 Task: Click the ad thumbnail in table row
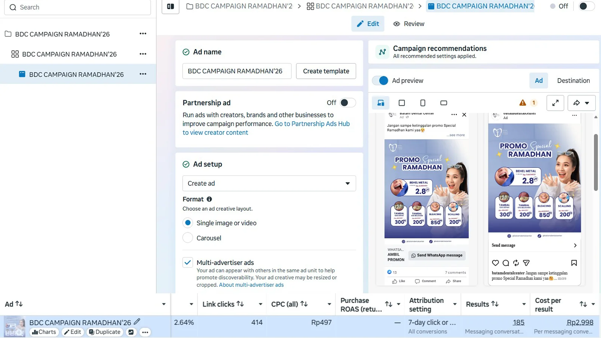click(x=15, y=327)
